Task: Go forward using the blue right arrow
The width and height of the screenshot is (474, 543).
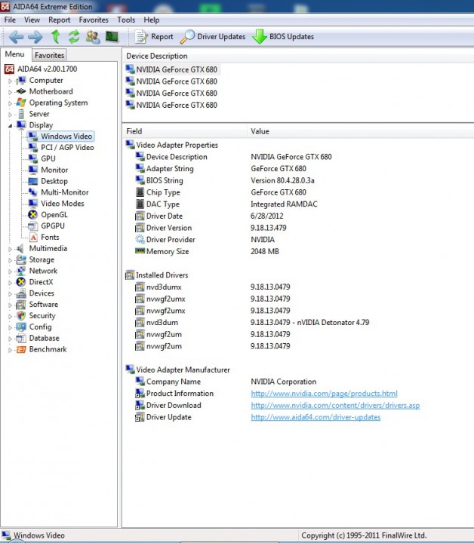Action: pyautogui.click(x=35, y=37)
